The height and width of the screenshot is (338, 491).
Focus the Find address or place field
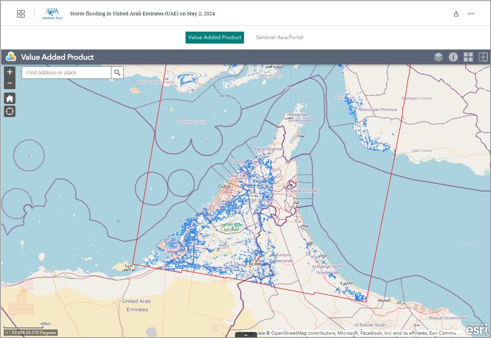[x=66, y=73]
